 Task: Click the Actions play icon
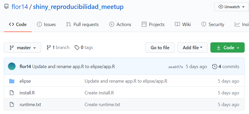(112, 24)
